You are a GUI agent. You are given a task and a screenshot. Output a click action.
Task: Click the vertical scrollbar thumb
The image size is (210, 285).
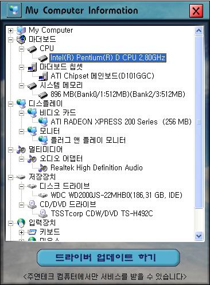pos(199,122)
